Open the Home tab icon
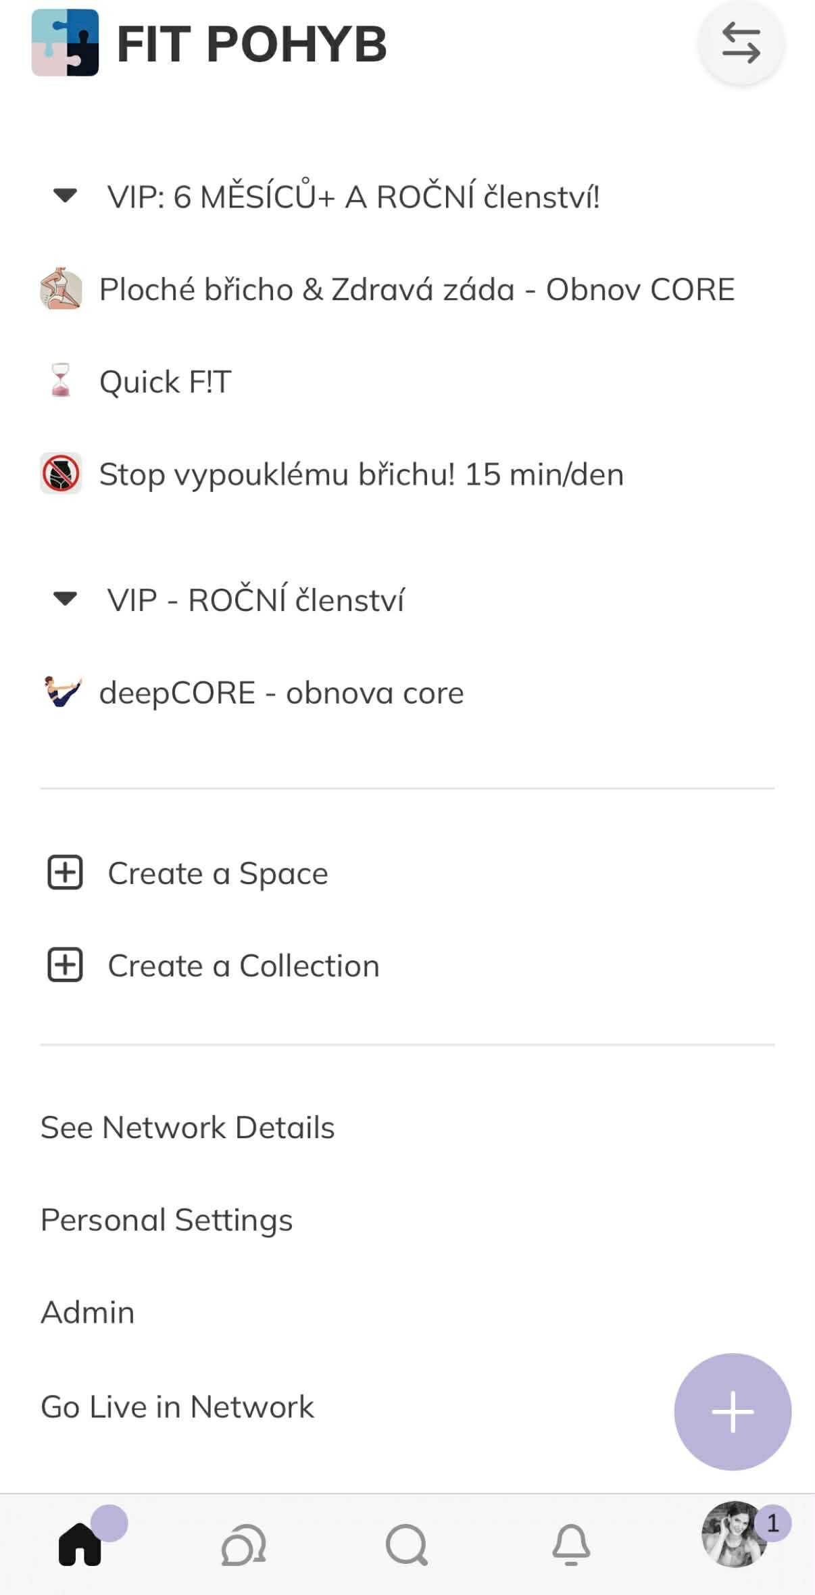This screenshot has width=815, height=1595. 80,1544
